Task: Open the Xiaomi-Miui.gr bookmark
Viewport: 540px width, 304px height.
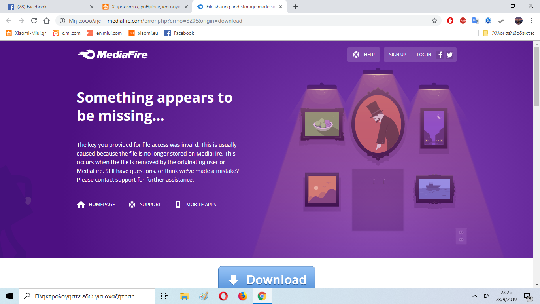Action: (26, 33)
